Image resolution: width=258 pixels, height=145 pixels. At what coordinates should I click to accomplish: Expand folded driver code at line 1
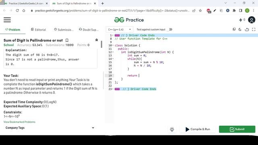117,35
